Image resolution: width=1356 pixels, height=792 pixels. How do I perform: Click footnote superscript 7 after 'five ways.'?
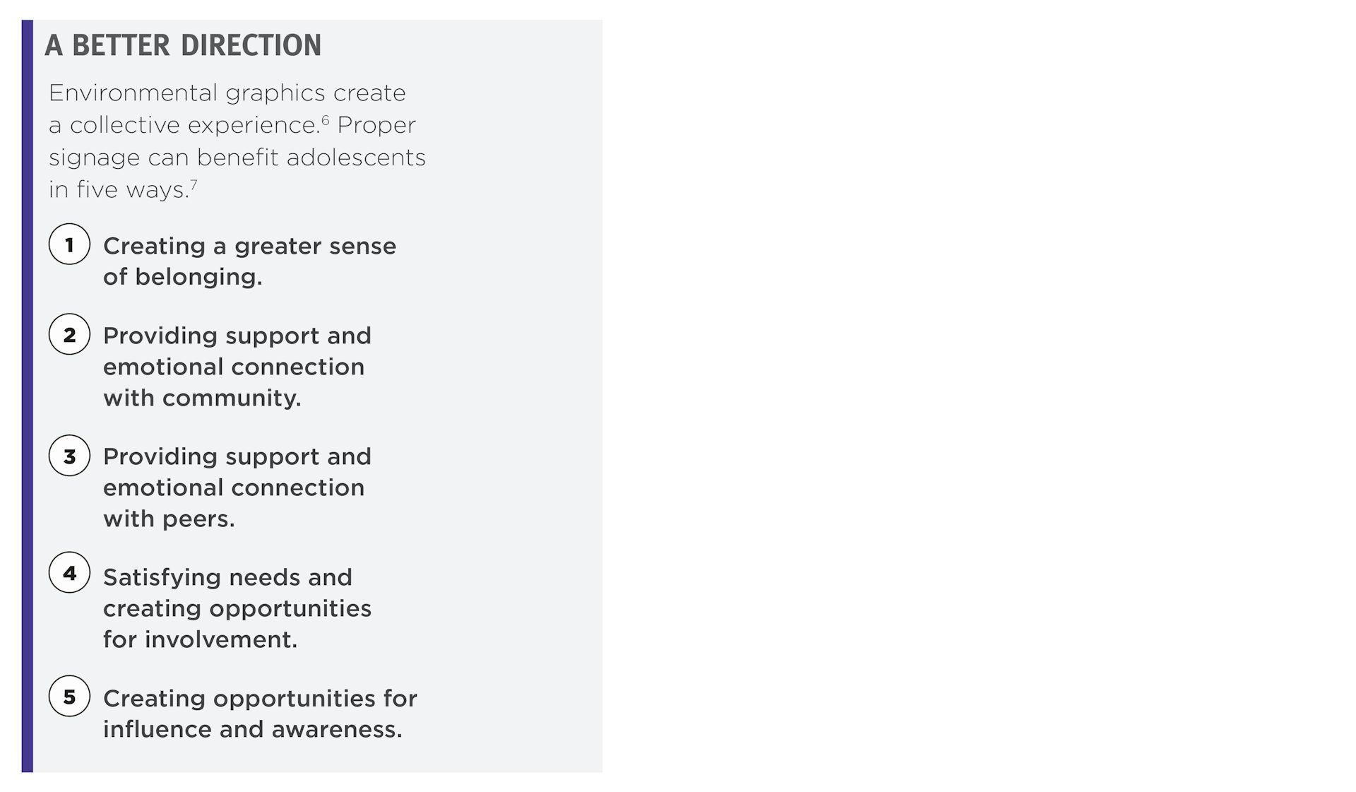194,184
